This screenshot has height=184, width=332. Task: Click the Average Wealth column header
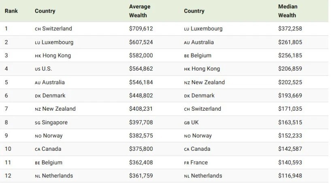[x=140, y=11]
